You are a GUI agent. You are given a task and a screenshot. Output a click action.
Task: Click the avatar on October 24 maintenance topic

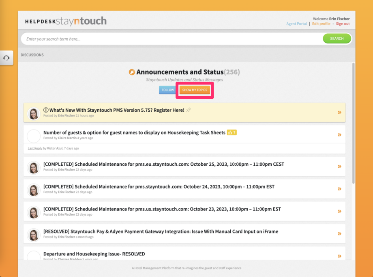(34, 190)
